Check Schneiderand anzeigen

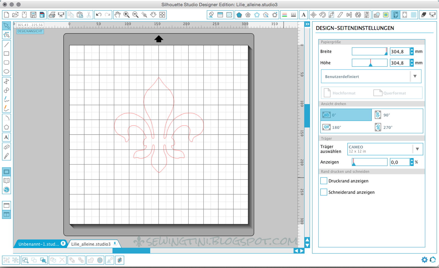tap(323, 192)
